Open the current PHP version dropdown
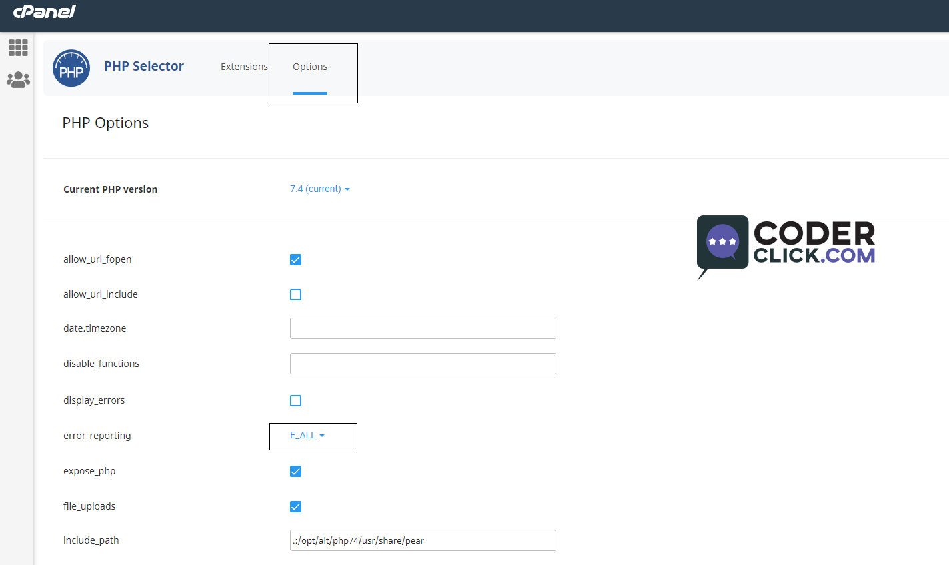Viewport: 949px width, 565px height. 320,189
